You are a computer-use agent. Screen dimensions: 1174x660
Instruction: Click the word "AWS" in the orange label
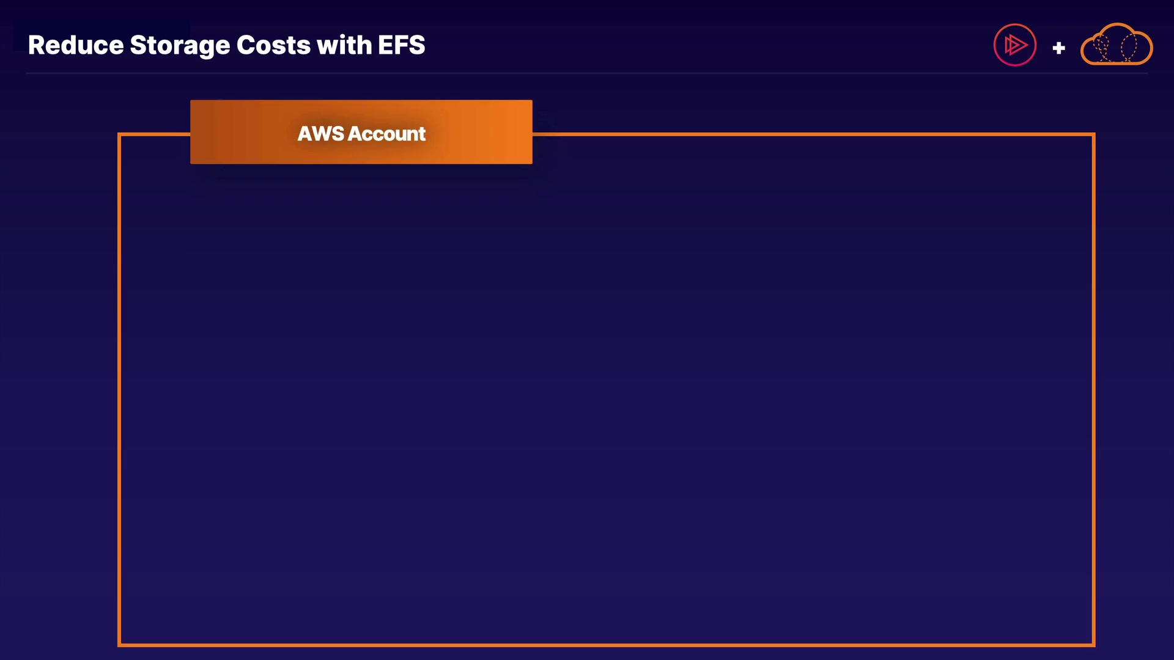[x=320, y=133]
